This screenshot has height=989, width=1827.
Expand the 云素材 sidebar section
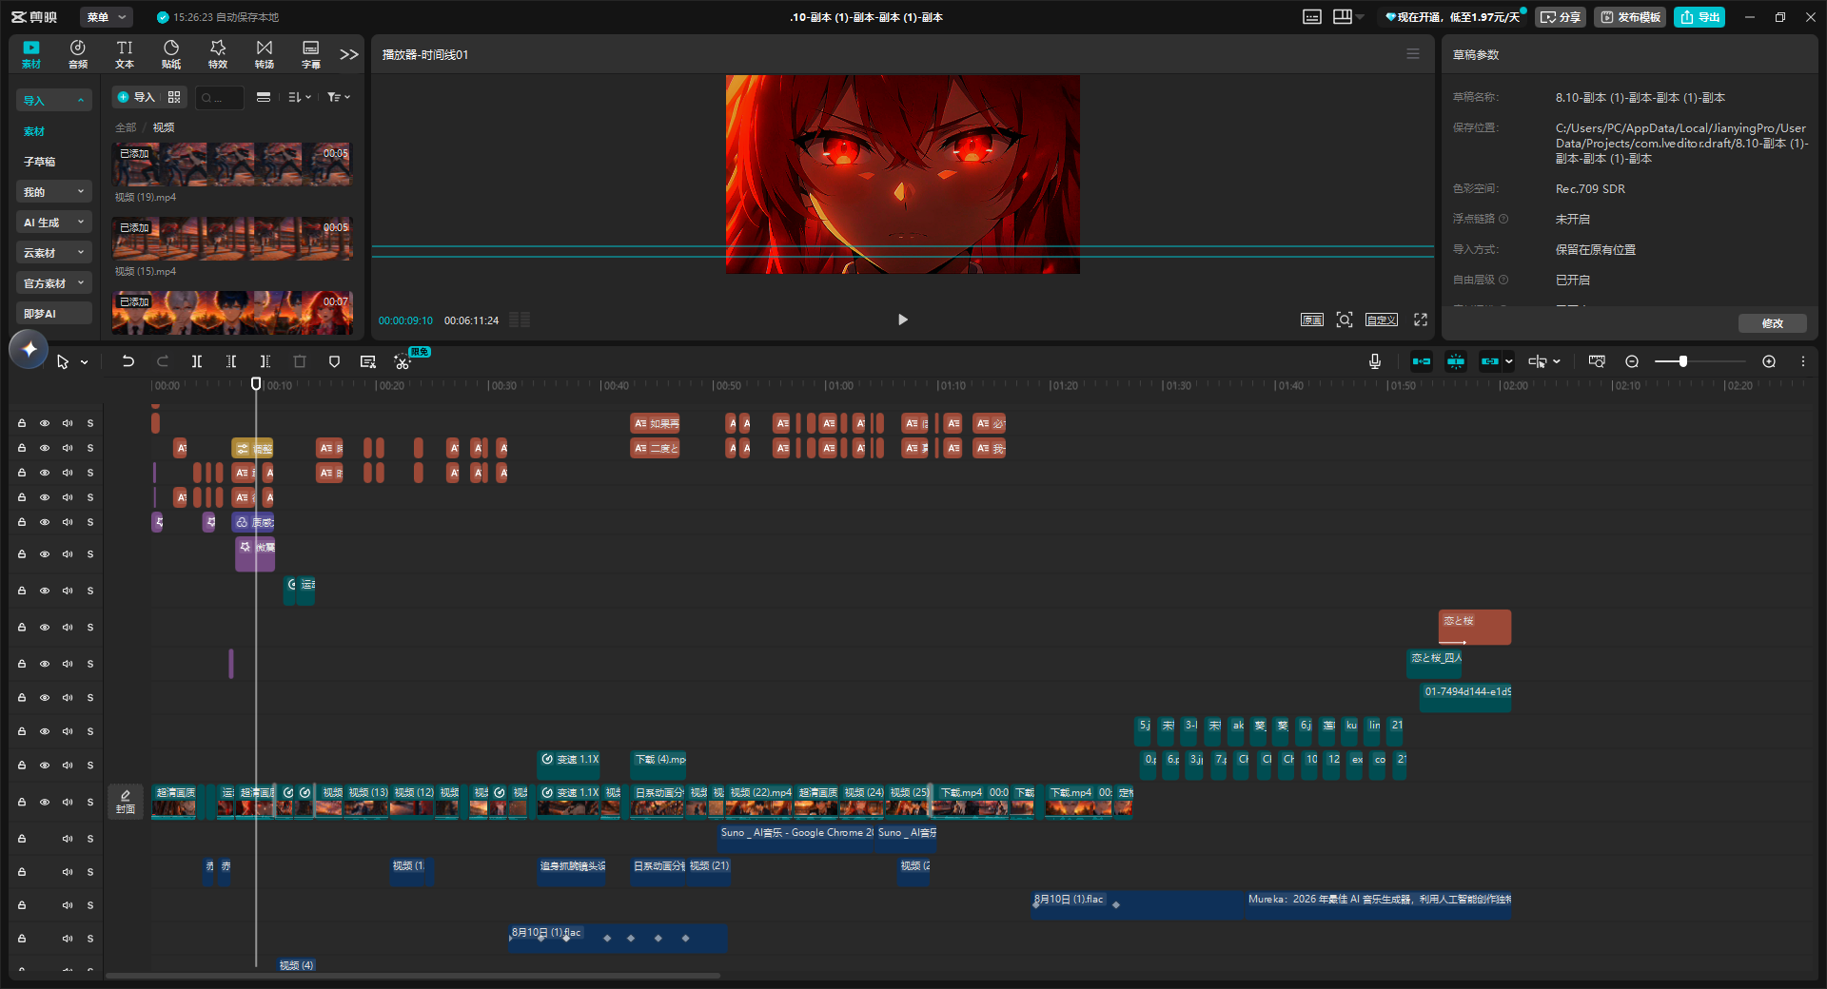[54, 253]
